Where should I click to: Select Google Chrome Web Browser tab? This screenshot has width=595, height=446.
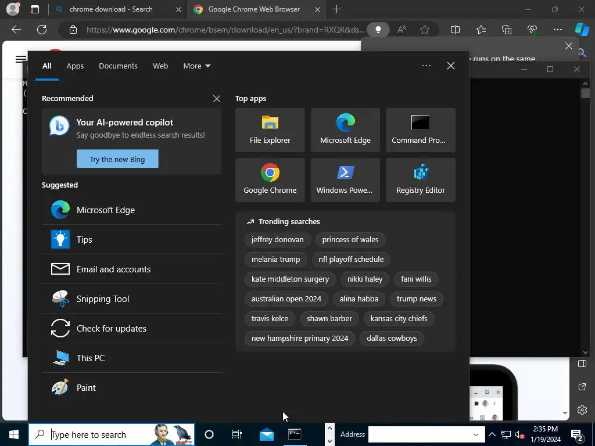(256, 9)
